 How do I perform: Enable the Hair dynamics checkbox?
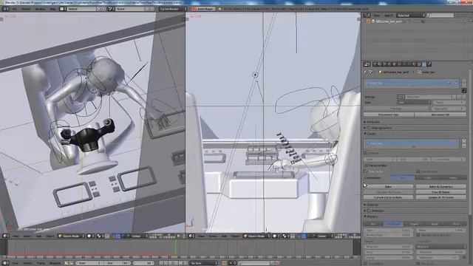(x=369, y=128)
